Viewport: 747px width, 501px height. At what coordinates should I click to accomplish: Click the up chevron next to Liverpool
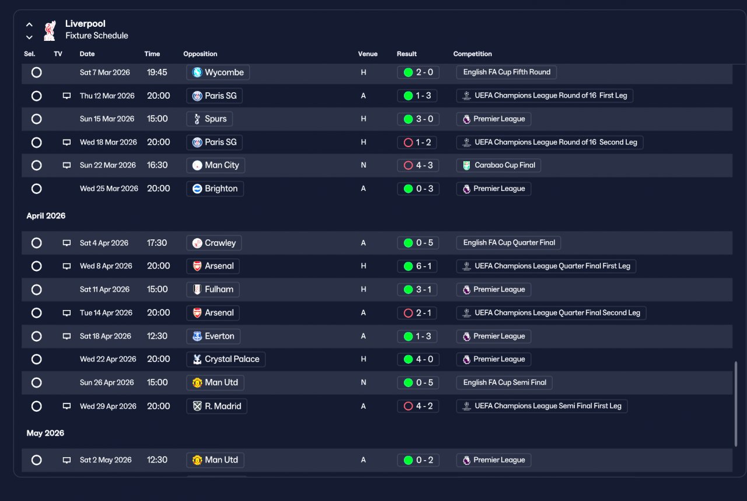[x=29, y=25]
